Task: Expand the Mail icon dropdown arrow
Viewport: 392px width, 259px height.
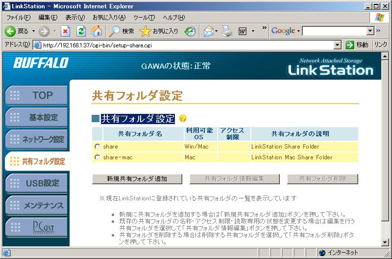Action: (x=217, y=31)
